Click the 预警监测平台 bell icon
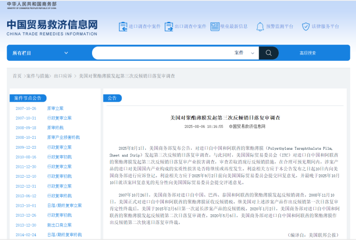 (260, 27)
